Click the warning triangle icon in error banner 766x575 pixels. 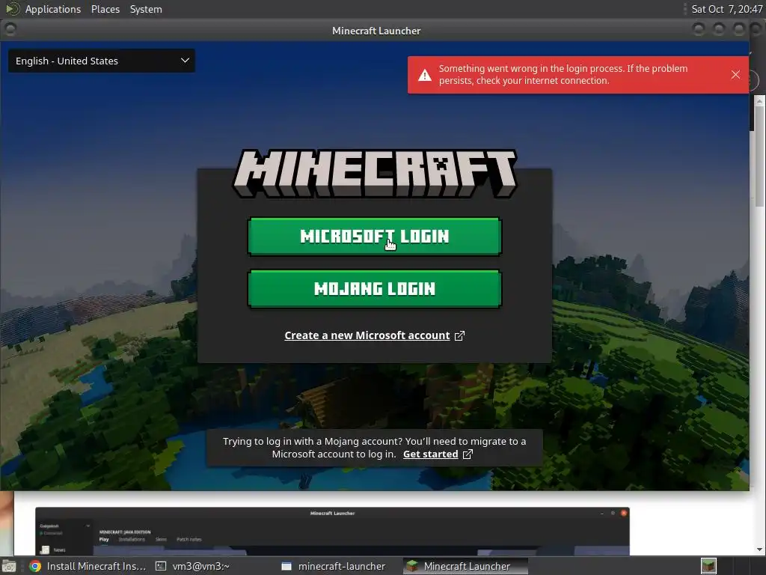point(425,75)
